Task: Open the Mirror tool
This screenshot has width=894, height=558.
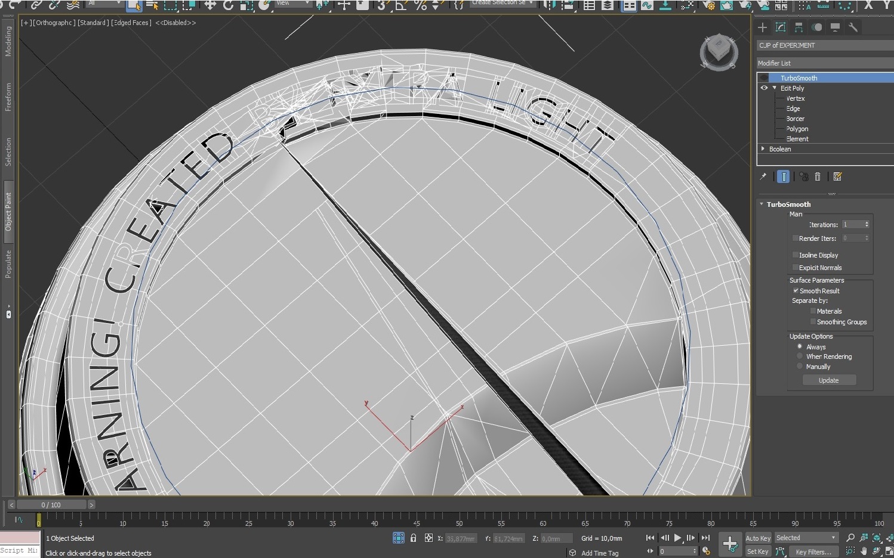Action: coord(550,5)
